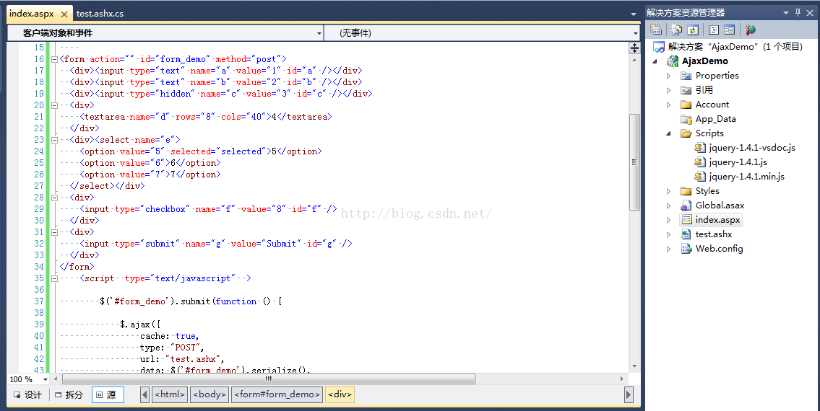Viewport: 820px width, 411px height.
Task: Refresh the Solution Explorer tree
Action: pyautogui.click(x=693, y=30)
